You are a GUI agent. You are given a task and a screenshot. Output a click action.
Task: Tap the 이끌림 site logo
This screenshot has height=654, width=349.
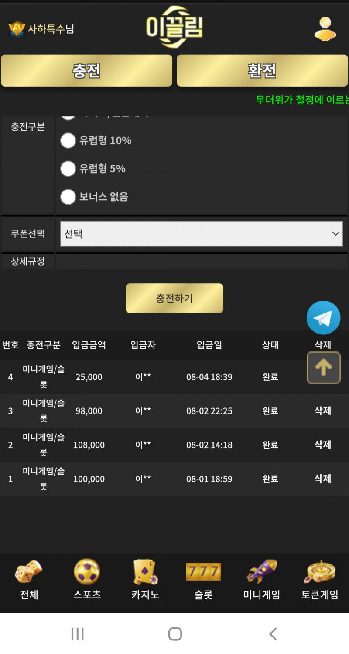(174, 27)
